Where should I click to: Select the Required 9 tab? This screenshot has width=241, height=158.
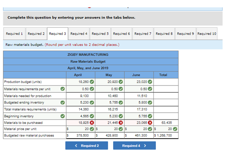pos(185,34)
